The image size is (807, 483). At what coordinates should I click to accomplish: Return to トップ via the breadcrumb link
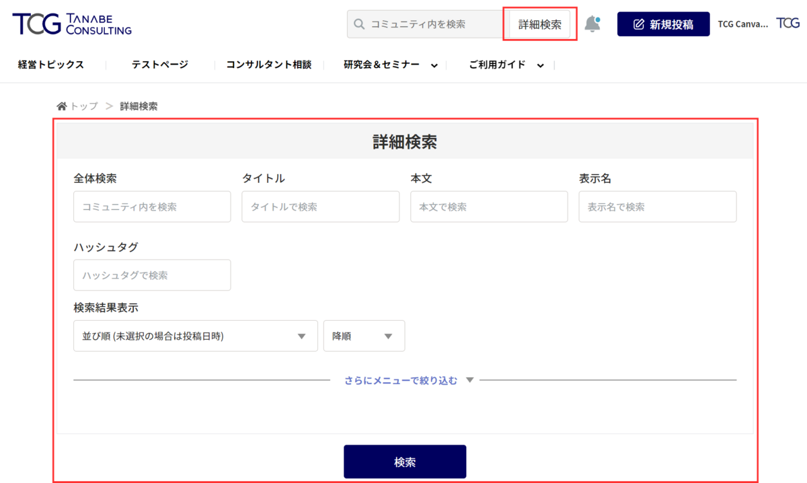(x=83, y=105)
